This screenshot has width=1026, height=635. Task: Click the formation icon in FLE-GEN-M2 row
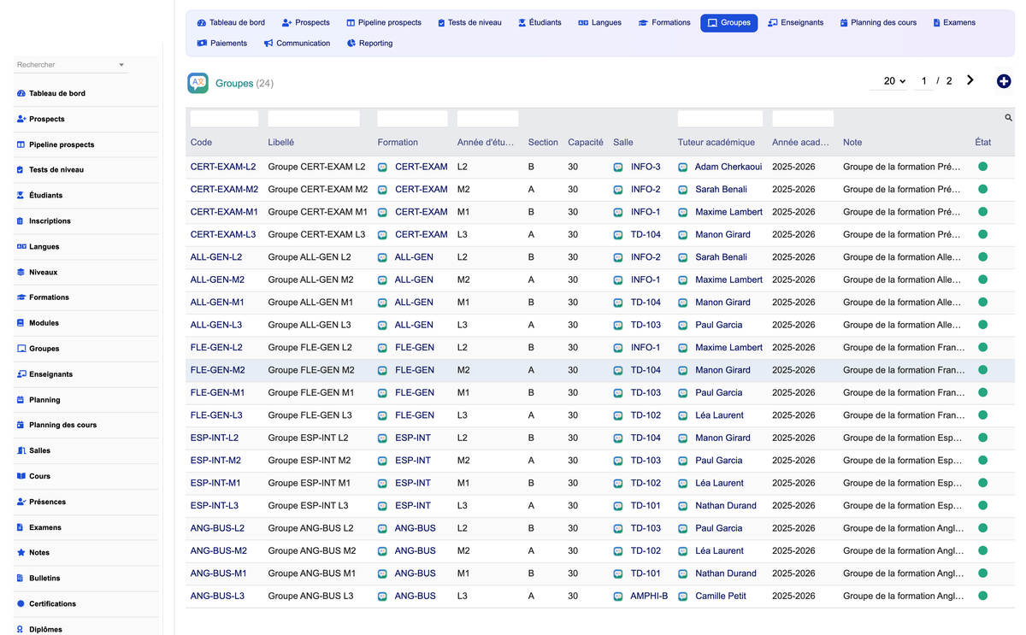(x=382, y=371)
